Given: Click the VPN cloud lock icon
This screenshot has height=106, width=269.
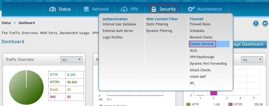Looking at the screenshot, I should [124, 9].
